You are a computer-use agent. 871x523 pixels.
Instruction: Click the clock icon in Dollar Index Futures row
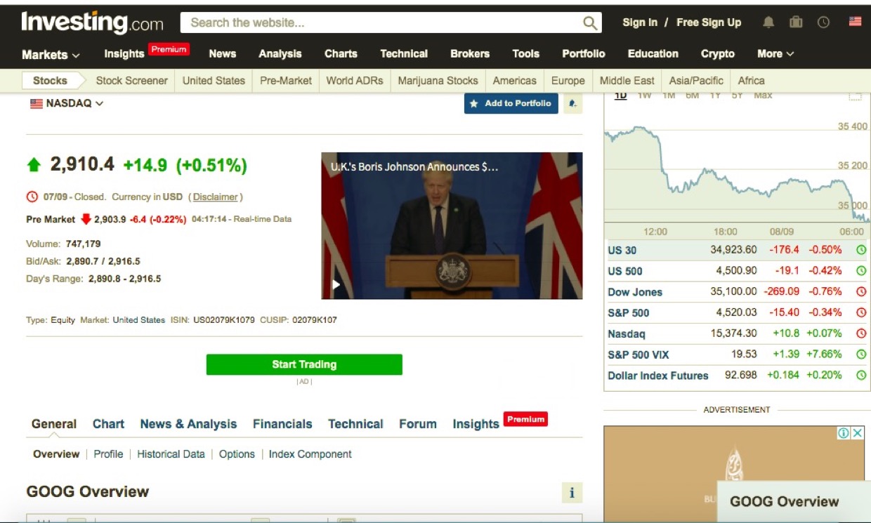(x=861, y=376)
